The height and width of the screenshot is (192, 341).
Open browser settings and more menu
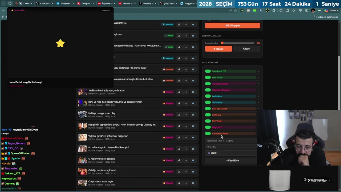tap(319, 11)
